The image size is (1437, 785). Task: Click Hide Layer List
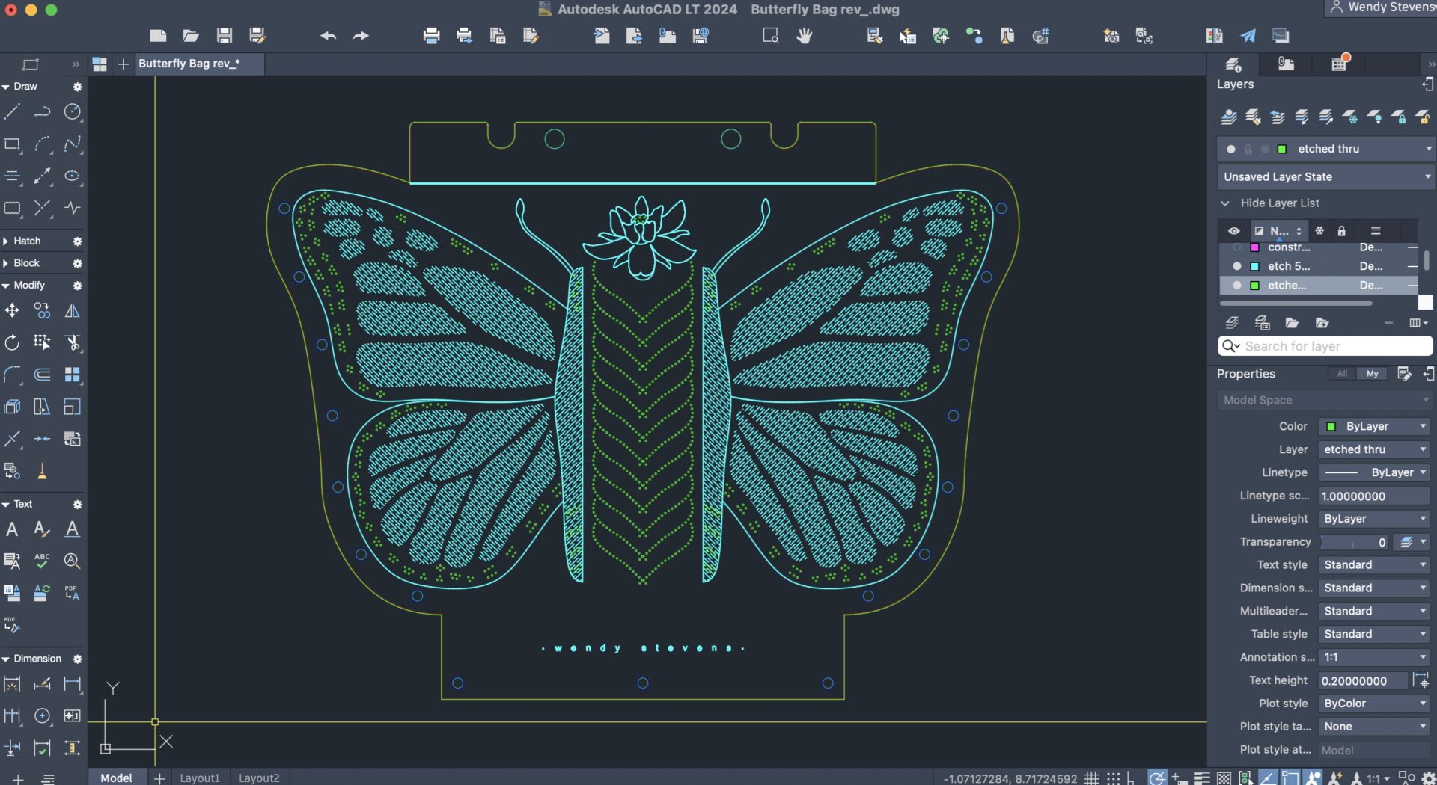point(1279,203)
